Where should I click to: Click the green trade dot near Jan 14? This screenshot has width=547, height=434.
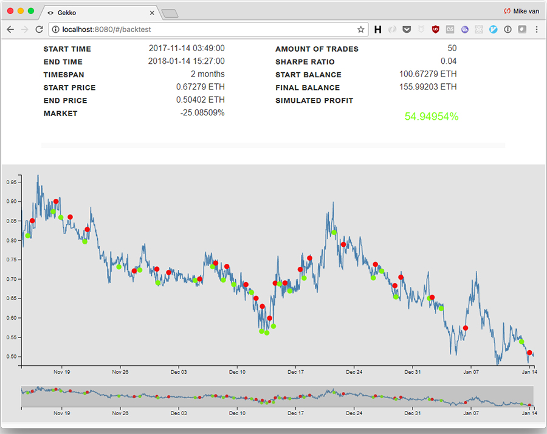click(521, 342)
